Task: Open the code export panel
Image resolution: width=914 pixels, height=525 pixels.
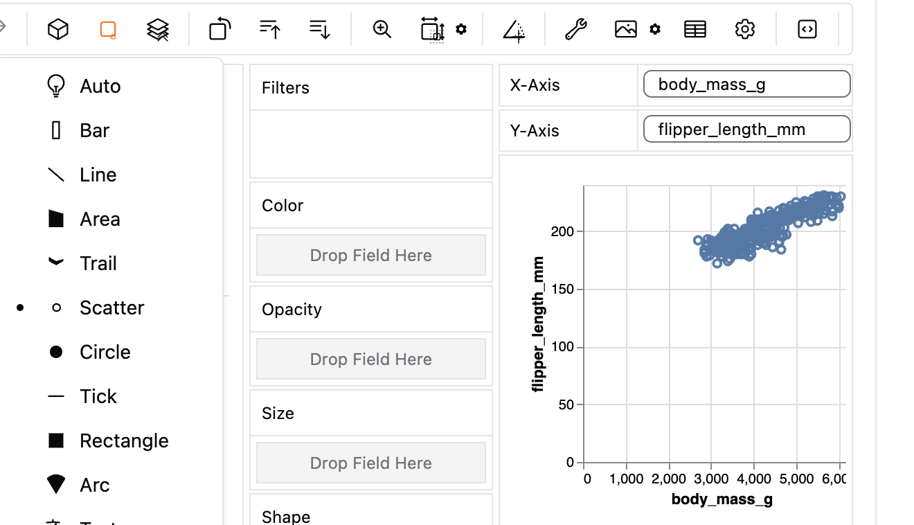Action: [807, 29]
